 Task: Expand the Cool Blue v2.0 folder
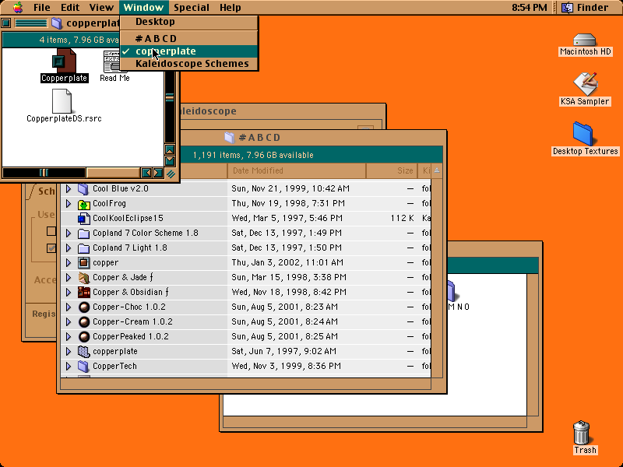(x=69, y=188)
